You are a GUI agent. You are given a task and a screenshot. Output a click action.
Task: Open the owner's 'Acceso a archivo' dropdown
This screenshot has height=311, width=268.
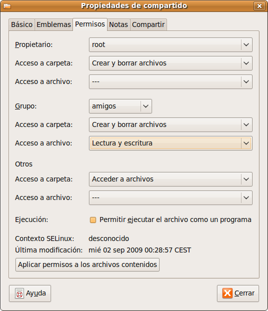170,81
